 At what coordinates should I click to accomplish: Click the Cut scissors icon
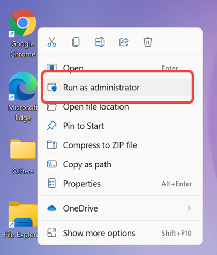tap(52, 42)
